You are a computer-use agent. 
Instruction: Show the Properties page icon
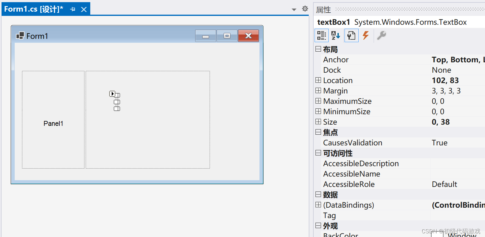(x=351, y=35)
